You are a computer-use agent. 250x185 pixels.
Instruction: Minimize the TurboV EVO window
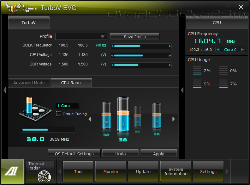tap(228, 7)
